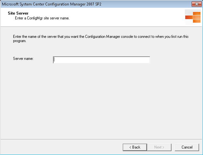The width and height of the screenshot is (203, 155).
Task: Click the dark red rectangle of the logo
Action: pyautogui.click(x=189, y=17)
